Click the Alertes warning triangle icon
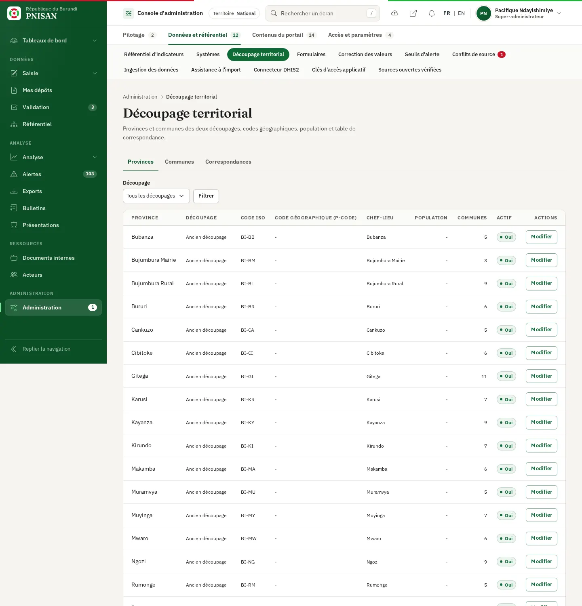This screenshot has height=606, width=582. 14,174
